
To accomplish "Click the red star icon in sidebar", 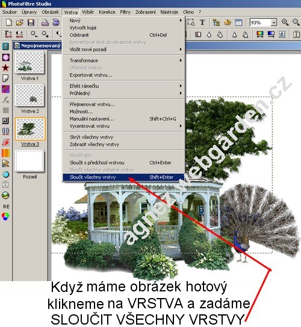I will coord(5,68).
